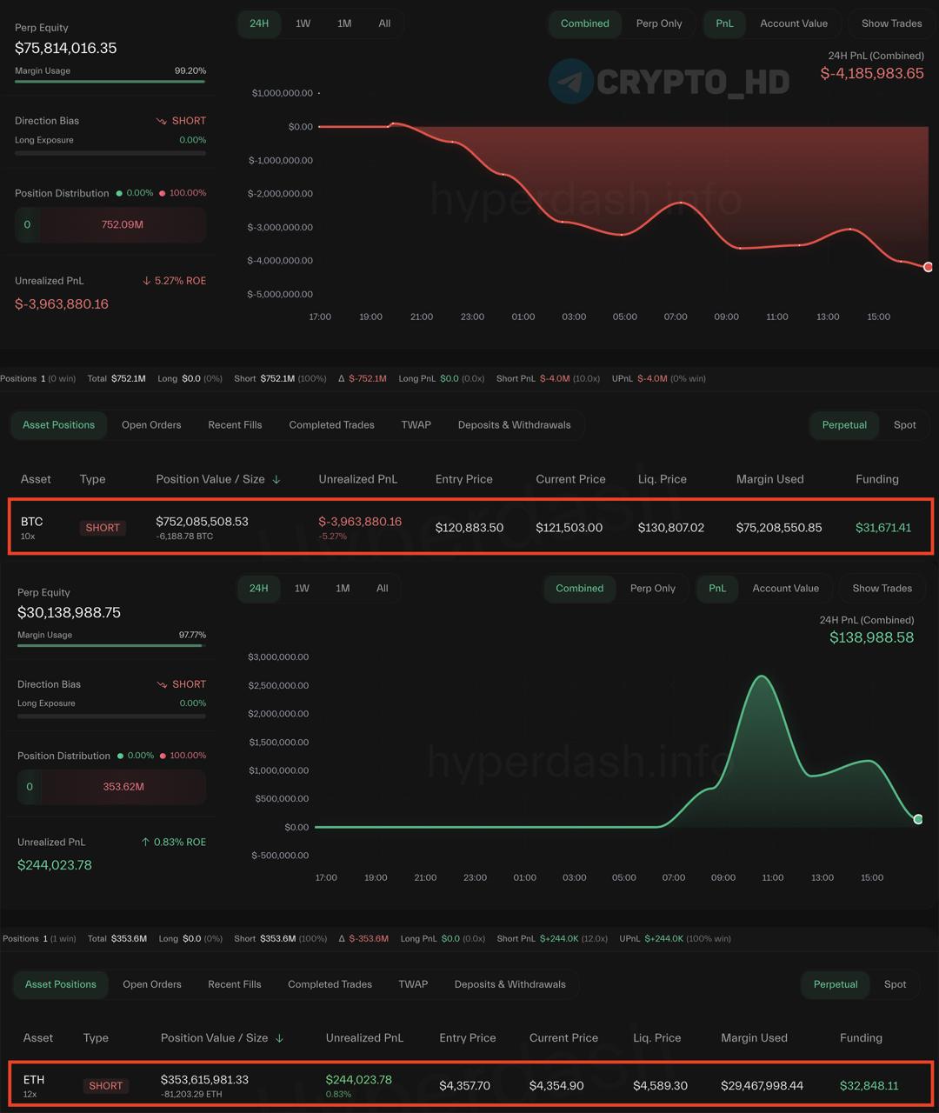Toggle Account Value view on the ETH account chart
Viewport: 939px width, 1113px height.
785,589
